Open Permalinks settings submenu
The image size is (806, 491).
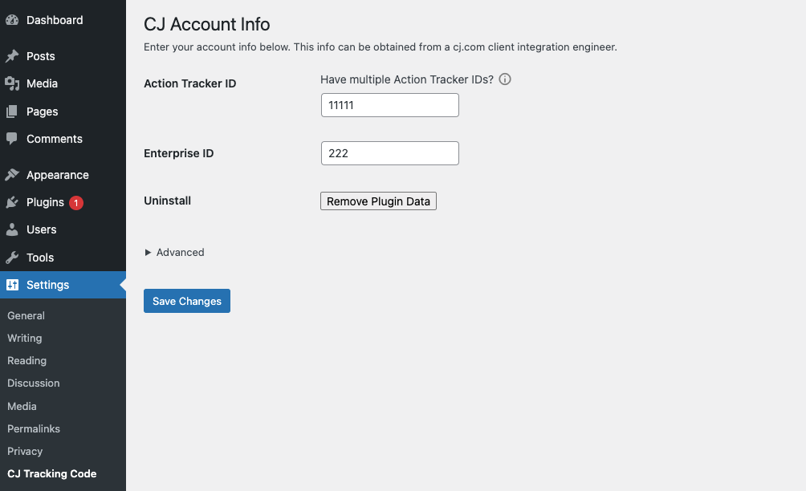click(34, 429)
